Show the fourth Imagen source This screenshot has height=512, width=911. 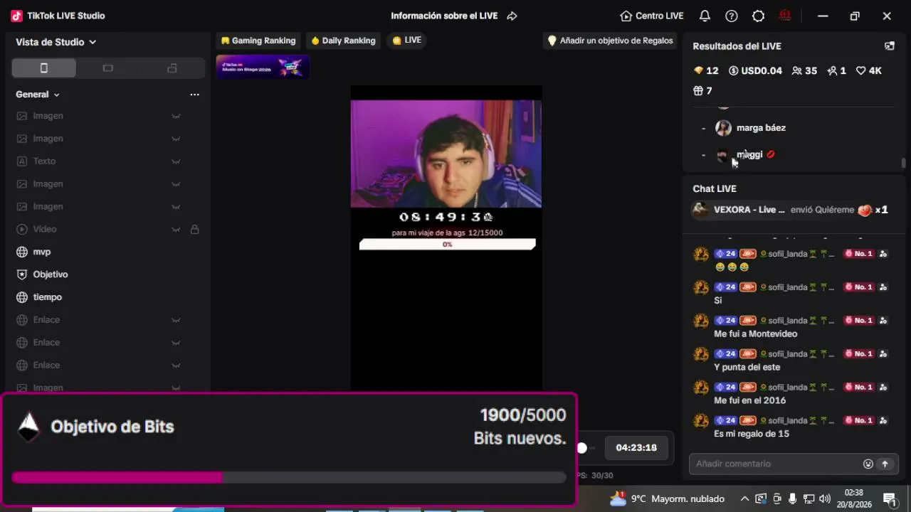pos(176,207)
